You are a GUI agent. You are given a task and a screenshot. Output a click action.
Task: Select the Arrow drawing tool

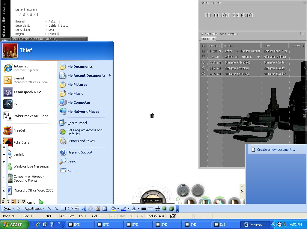[56, 209]
